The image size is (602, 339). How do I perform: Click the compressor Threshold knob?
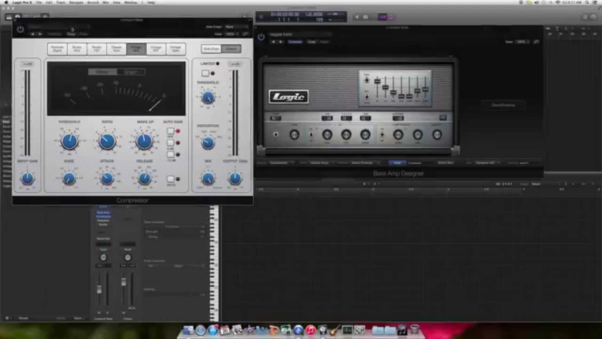(70, 140)
